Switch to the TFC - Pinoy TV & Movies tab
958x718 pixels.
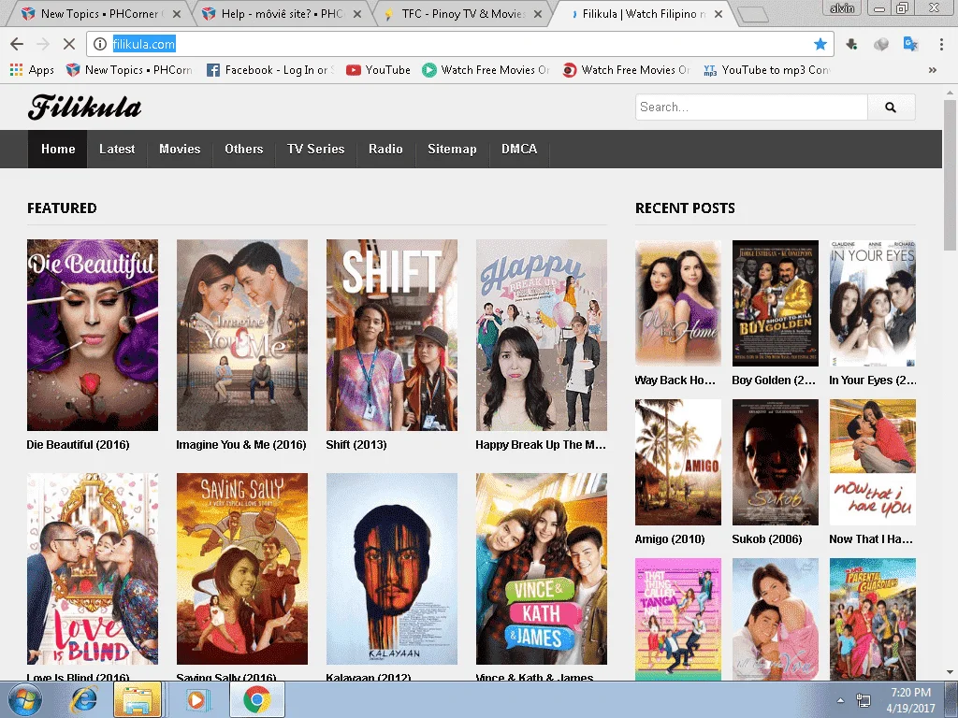[463, 13]
